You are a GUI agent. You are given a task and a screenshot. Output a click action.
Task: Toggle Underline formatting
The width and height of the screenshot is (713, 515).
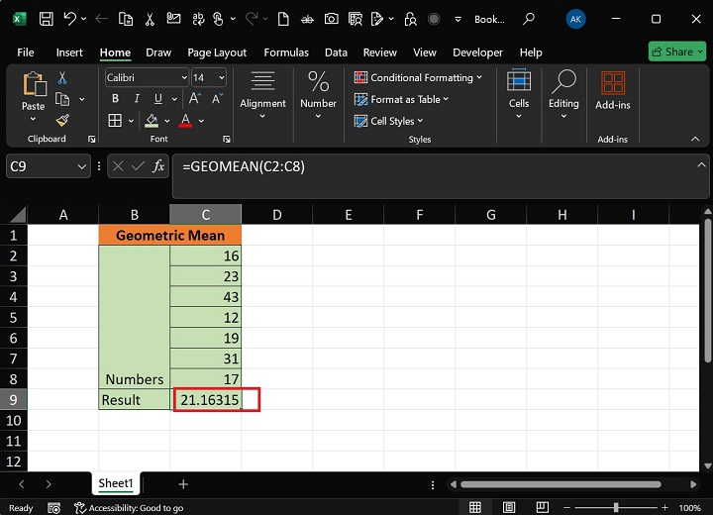[157, 99]
